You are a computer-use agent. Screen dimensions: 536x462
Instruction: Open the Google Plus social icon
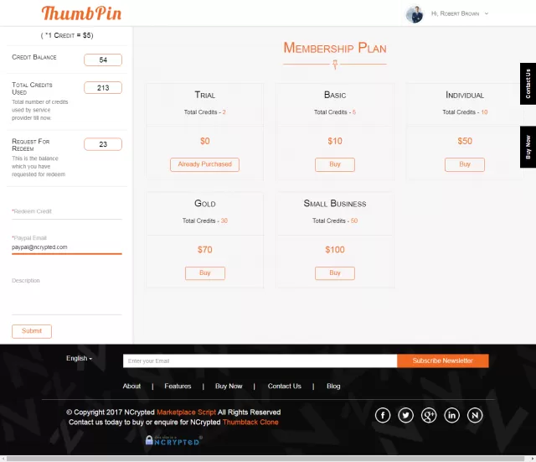(x=429, y=415)
